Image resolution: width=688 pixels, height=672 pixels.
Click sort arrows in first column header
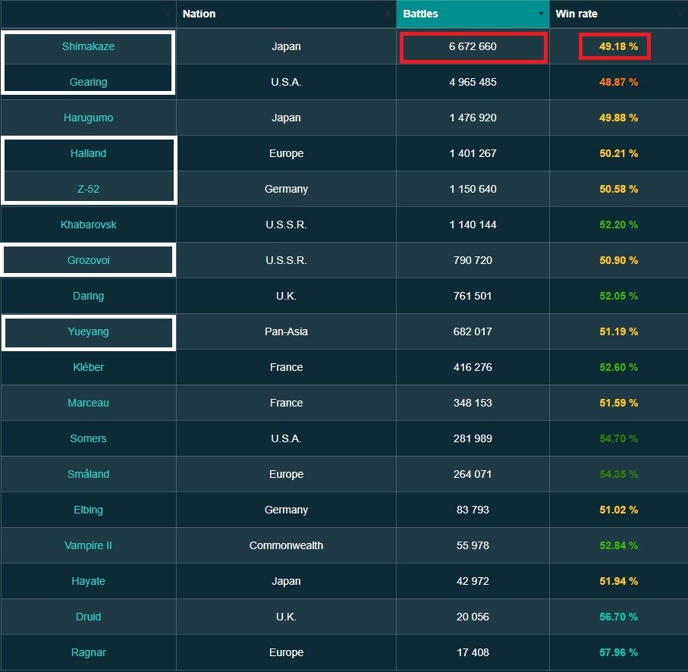point(168,14)
